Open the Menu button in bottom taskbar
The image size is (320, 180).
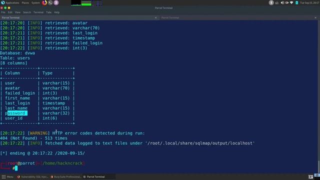pyautogui.click(x=7, y=176)
